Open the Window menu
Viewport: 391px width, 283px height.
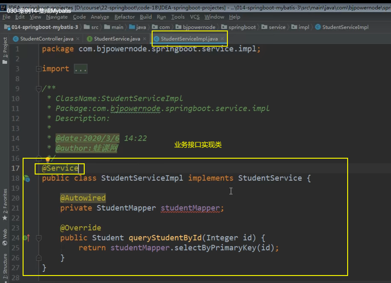tap(214, 17)
